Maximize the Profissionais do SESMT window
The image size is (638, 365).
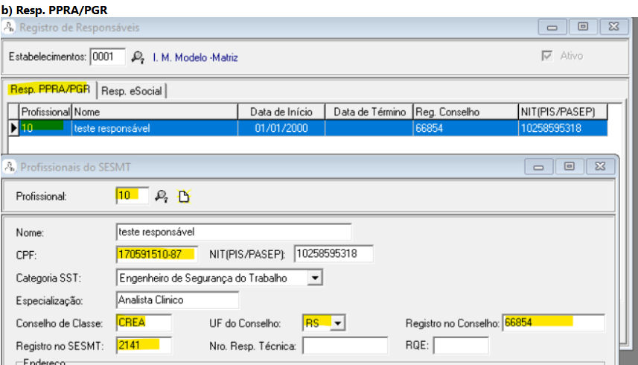point(570,166)
